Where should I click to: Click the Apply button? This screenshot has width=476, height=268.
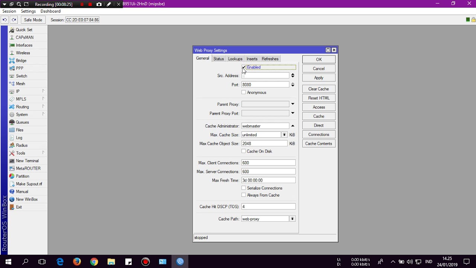(x=319, y=78)
